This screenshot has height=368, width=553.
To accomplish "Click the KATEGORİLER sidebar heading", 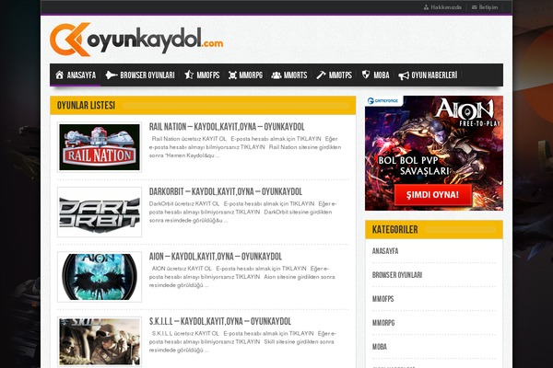I will 395,230.
